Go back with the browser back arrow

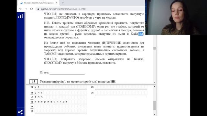20,9
